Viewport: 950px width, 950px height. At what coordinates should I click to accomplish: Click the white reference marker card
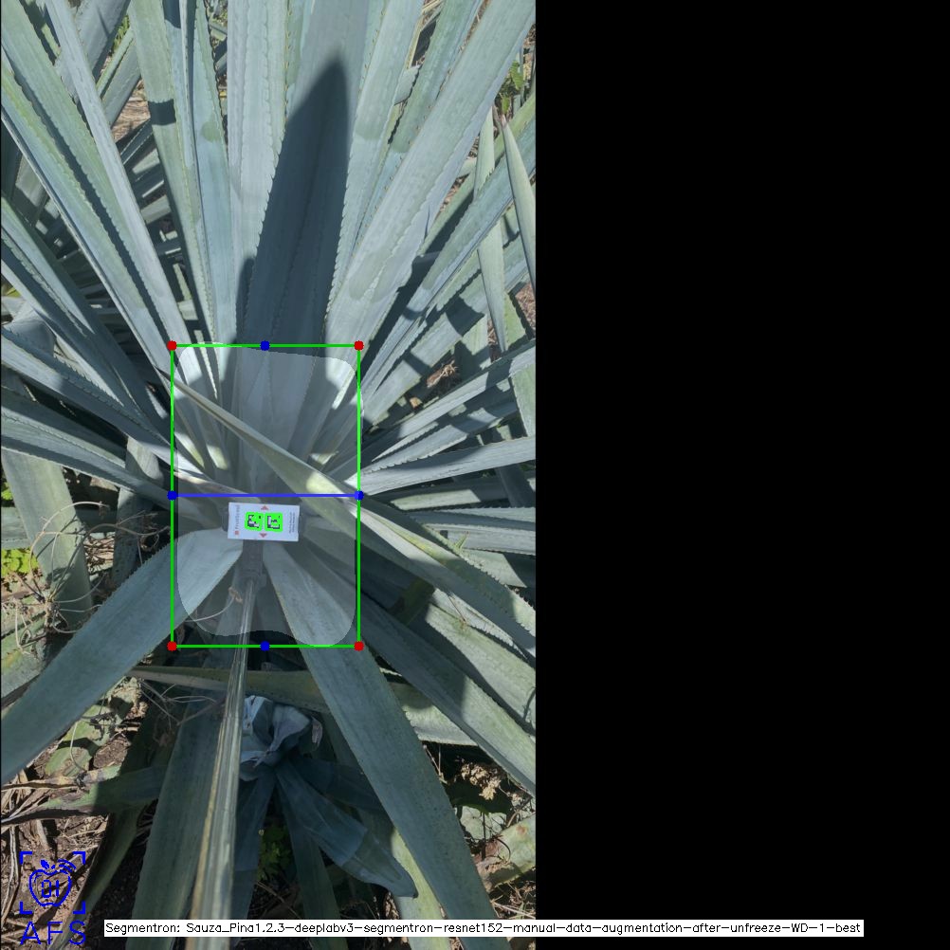coord(264,521)
